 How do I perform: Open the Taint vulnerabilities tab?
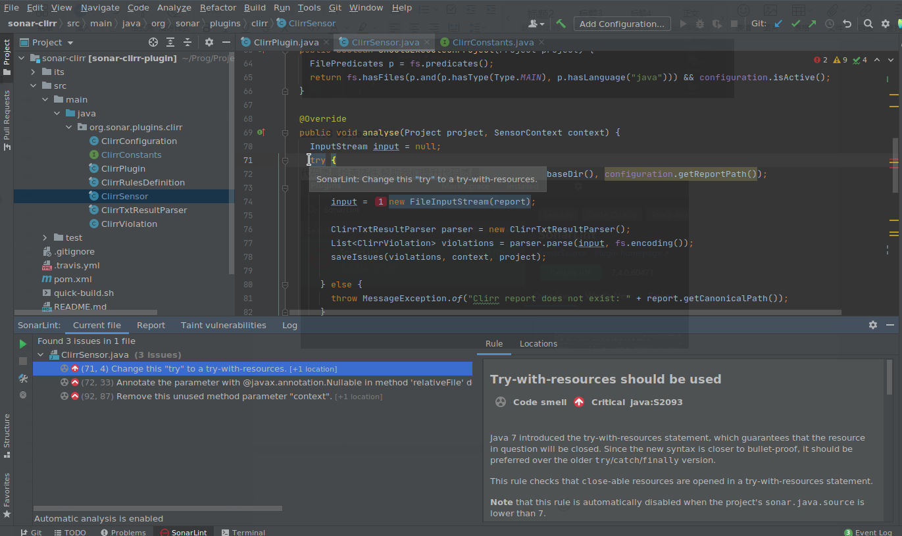point(224,325)
